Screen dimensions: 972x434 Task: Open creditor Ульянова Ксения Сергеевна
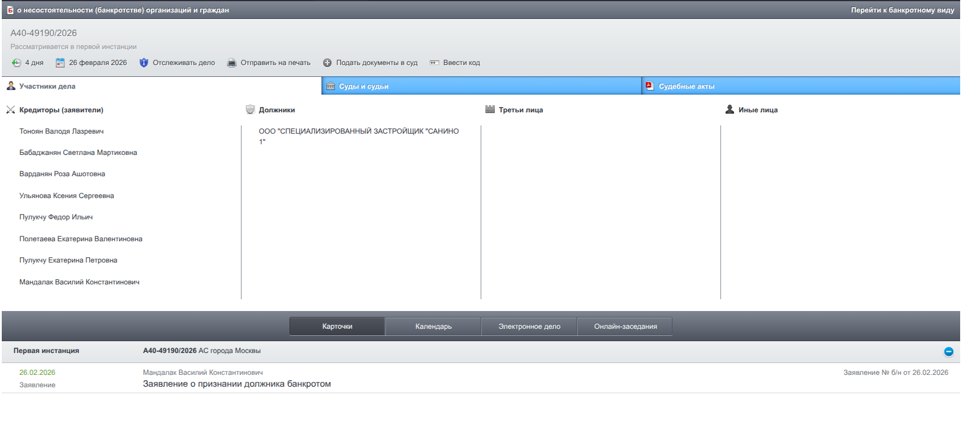(x=66, y=196)
